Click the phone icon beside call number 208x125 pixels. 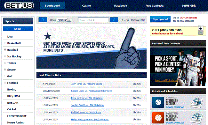(200, 30)
